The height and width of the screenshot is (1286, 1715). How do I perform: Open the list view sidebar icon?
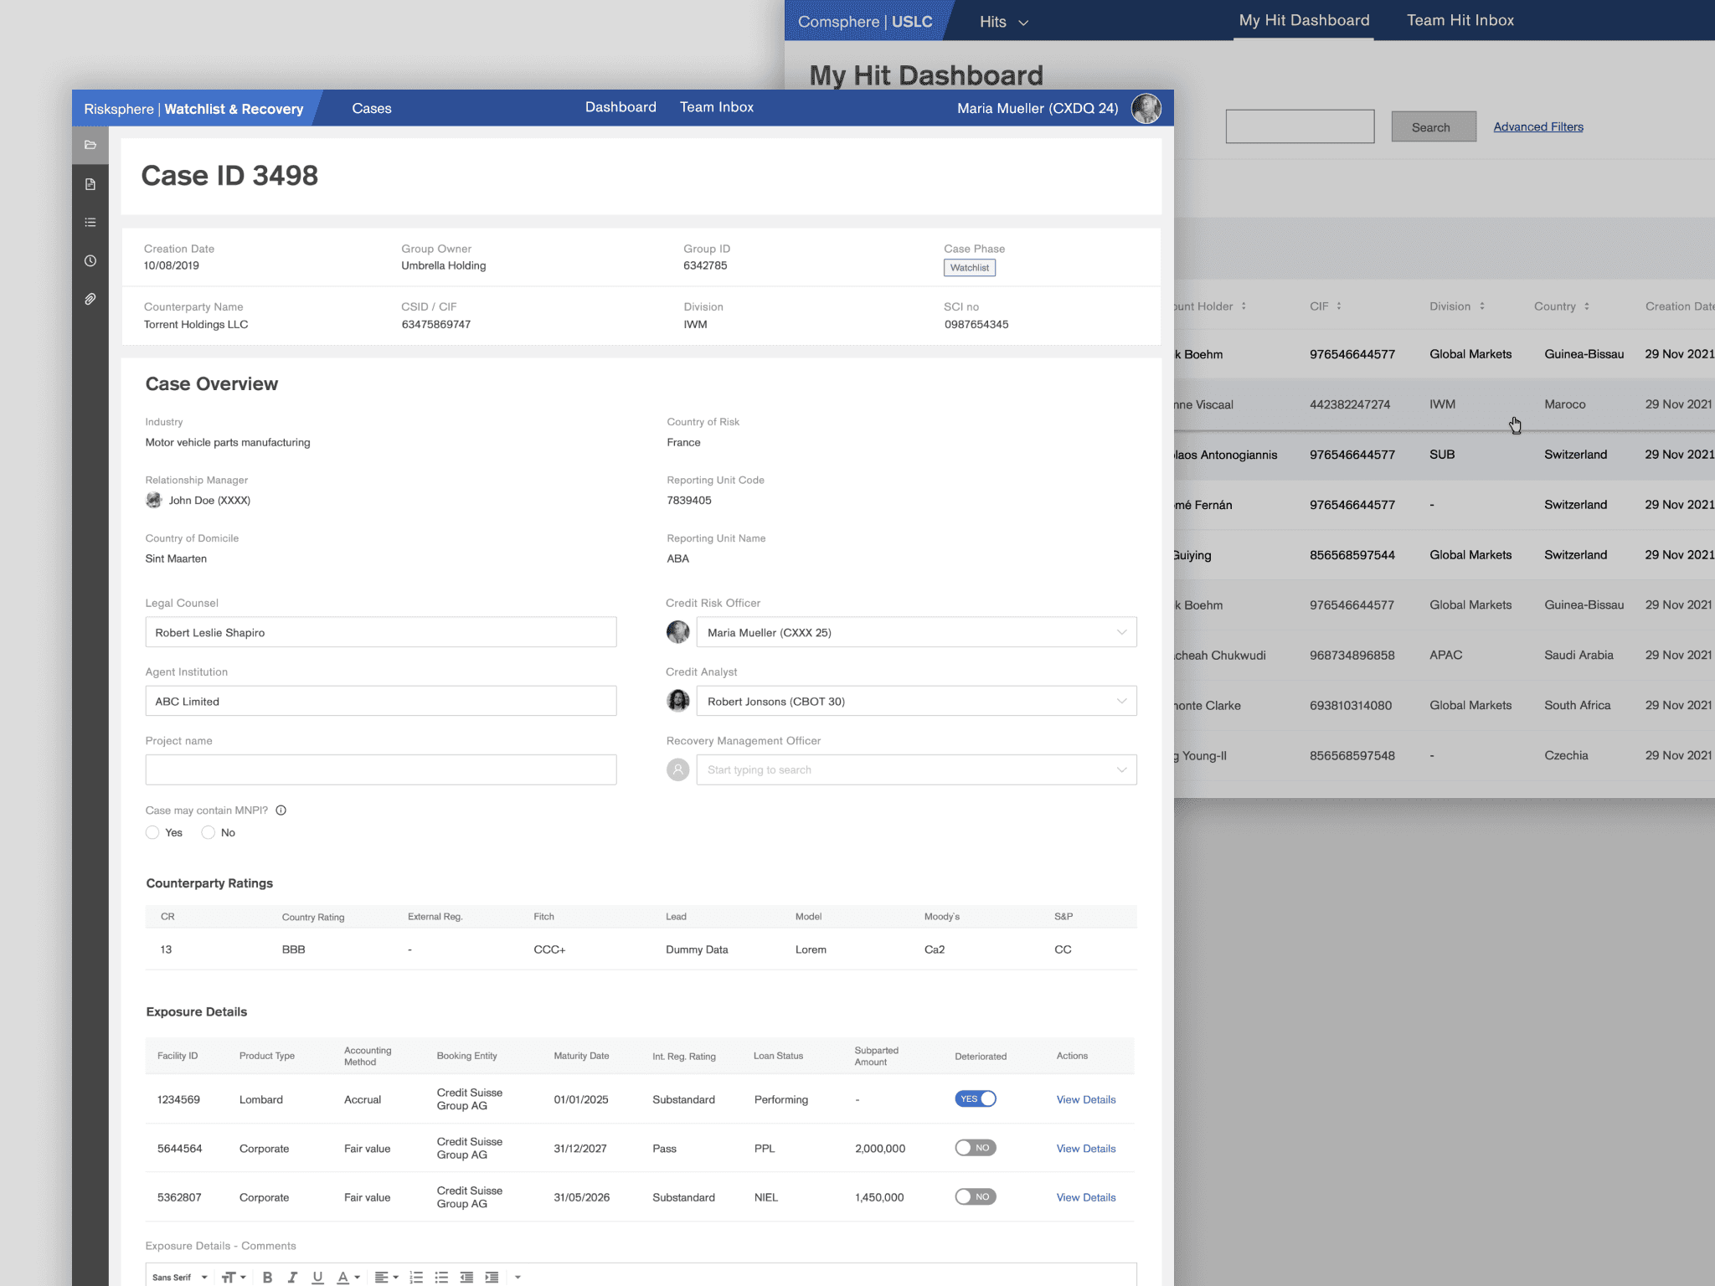(x=90, y=223)
